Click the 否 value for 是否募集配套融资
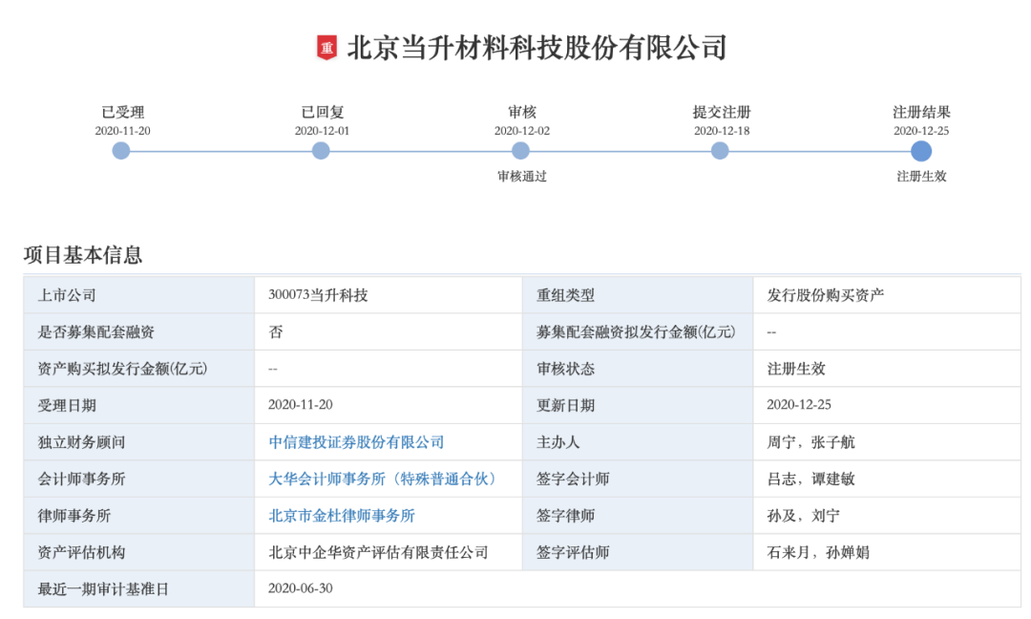 276,332
